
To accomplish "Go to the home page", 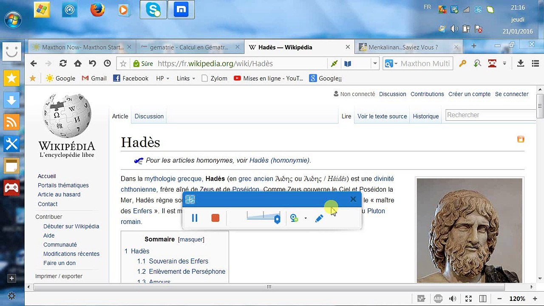I will click(x=78, y=63).
